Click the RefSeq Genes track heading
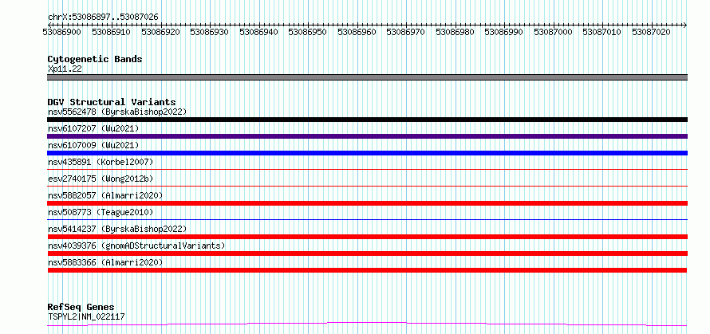Image resolution: width=710 pixels, height=334 pixels. 81,308
